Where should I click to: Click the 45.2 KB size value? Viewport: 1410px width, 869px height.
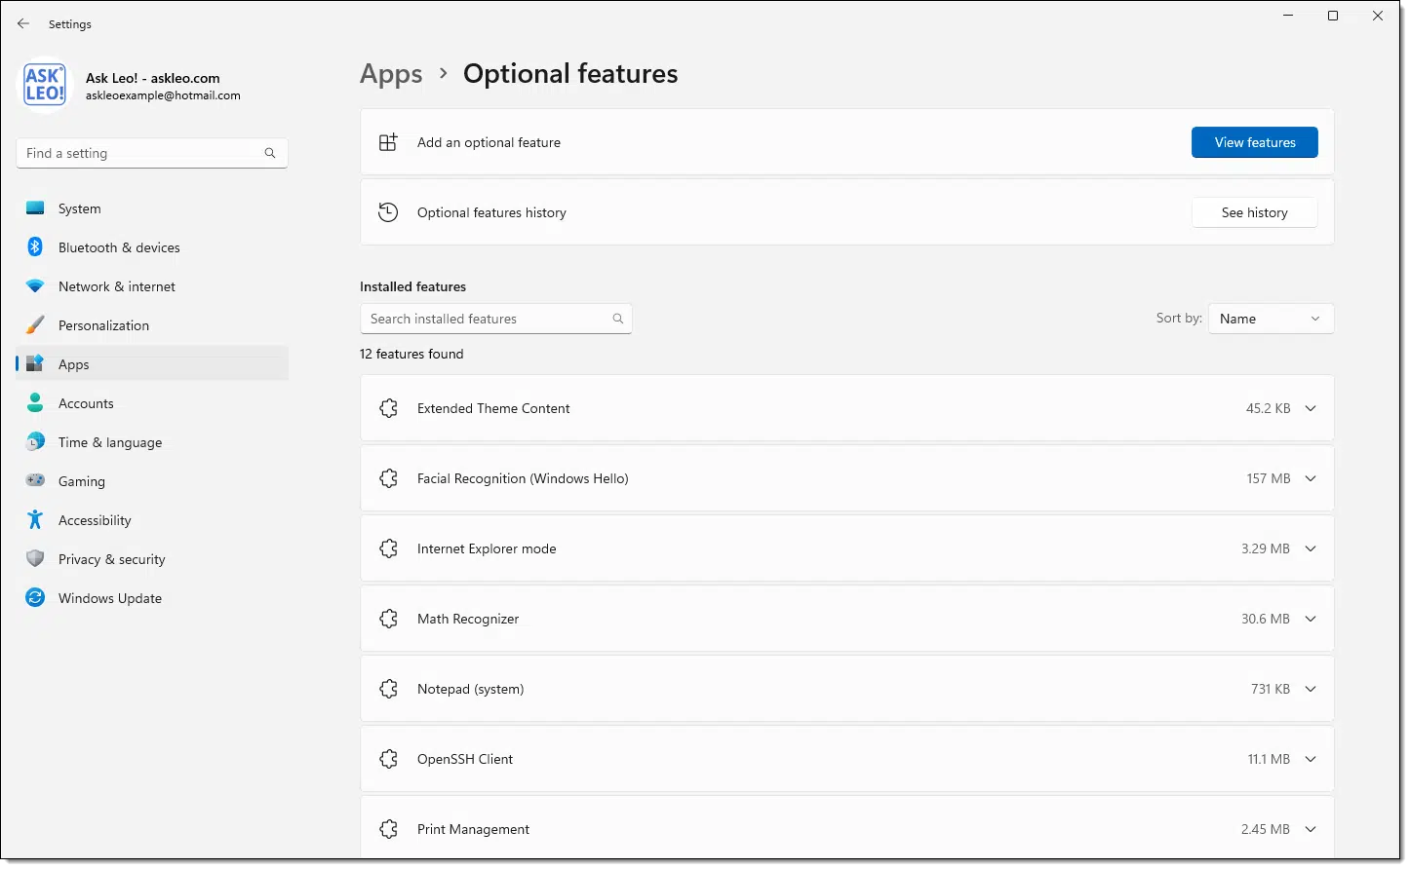(1268, 408)
